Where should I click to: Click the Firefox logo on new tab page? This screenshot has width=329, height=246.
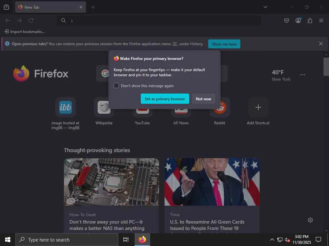tap(41, 73)
